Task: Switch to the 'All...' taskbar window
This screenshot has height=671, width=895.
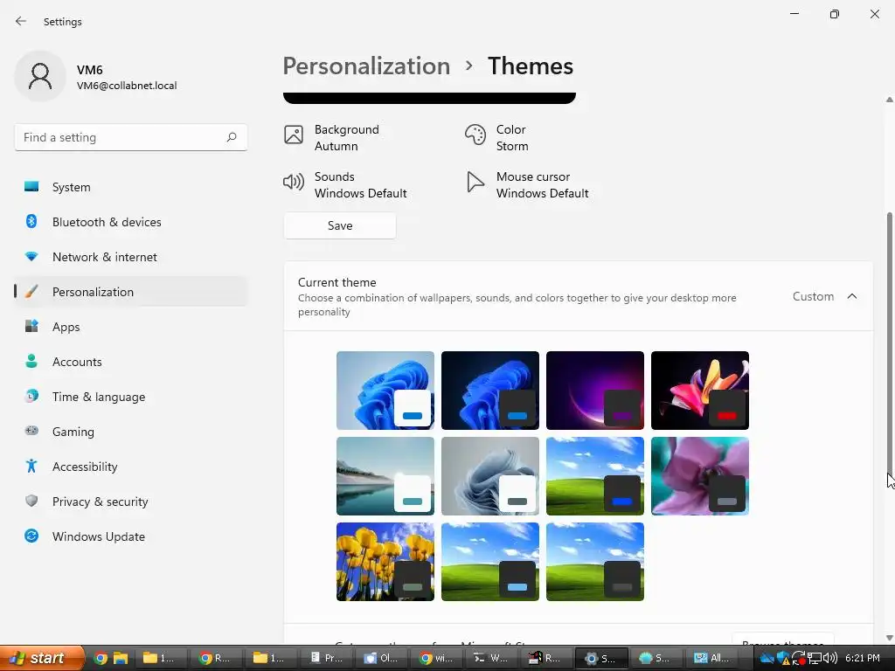Action: point(712,658)
